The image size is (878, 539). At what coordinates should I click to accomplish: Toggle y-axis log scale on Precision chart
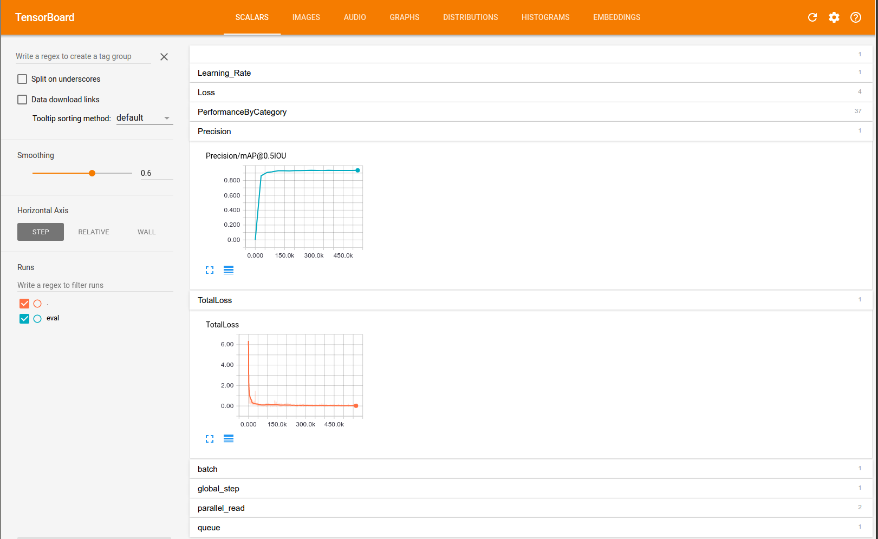tap(229, 270)
